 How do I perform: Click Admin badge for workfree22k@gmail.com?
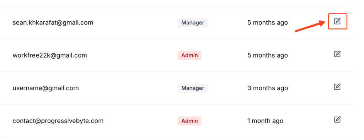pyautogui.click(x=190, y=55)
